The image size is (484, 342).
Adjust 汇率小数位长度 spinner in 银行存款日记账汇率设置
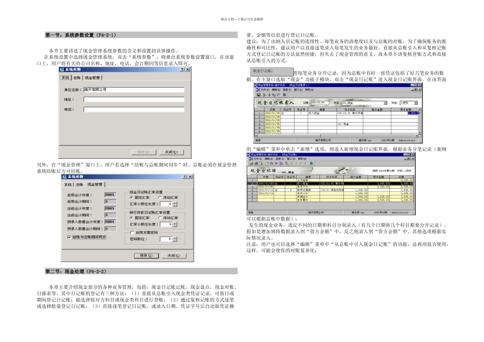point(175,224)
